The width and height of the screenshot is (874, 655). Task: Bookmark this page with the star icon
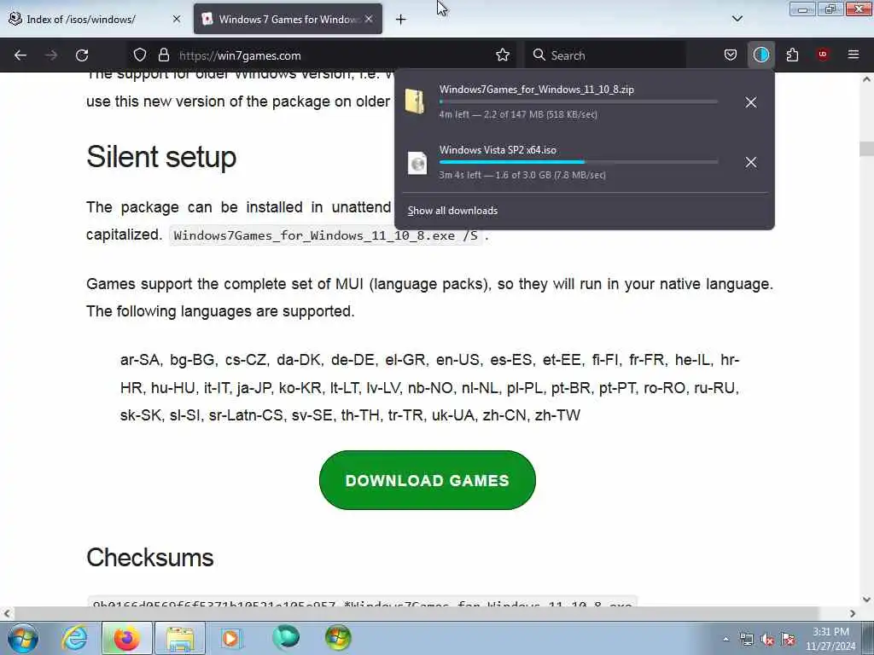pos(503,55)
